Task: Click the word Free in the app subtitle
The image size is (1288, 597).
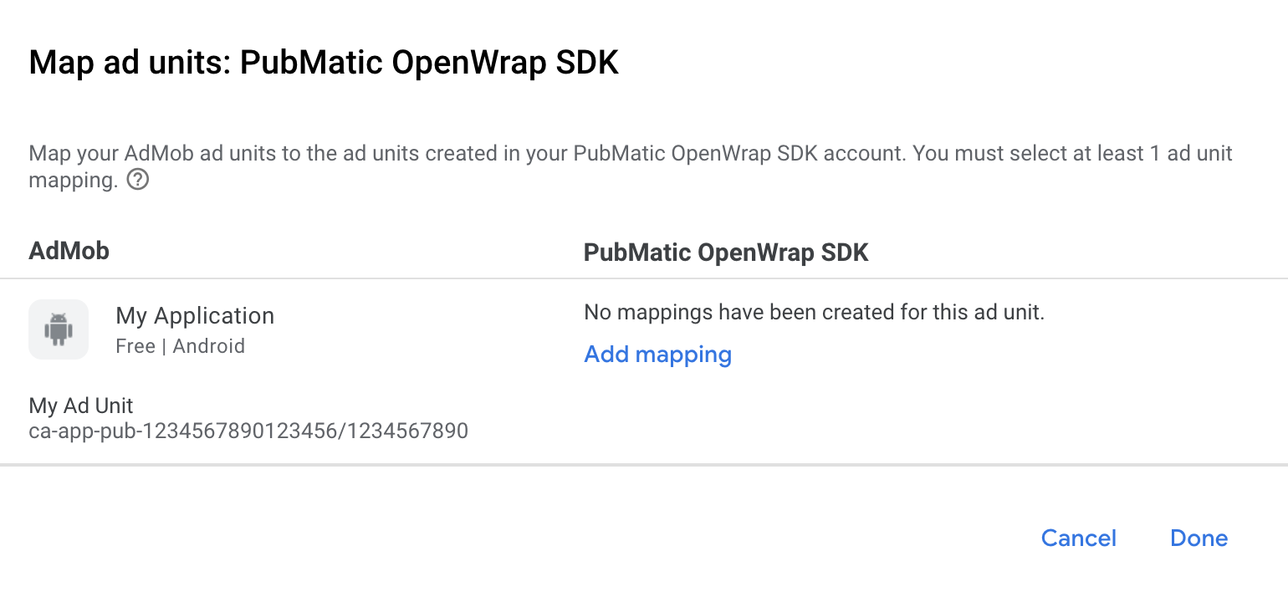Action: [x=135, y=346]
